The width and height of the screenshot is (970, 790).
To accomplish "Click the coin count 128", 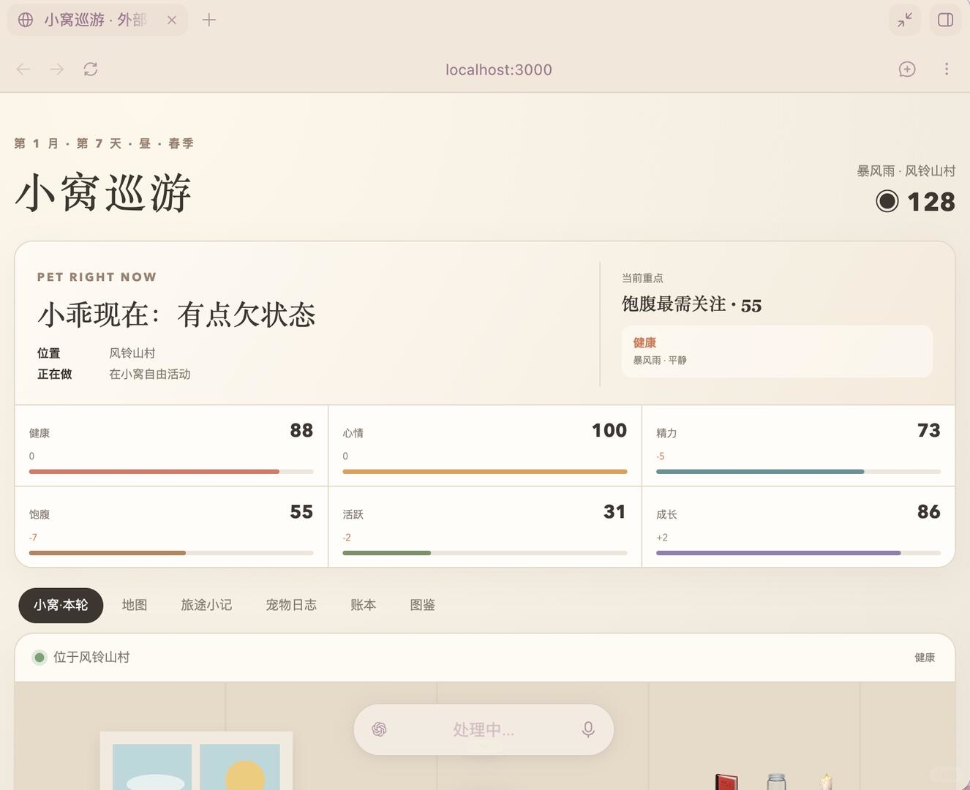I will (x=931, y=202).
